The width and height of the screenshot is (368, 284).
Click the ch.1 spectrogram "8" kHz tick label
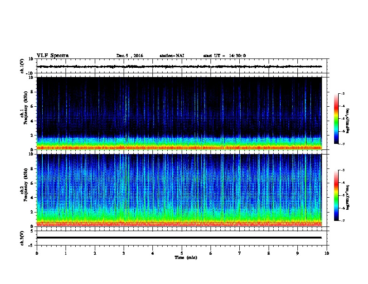coord(33,92)
